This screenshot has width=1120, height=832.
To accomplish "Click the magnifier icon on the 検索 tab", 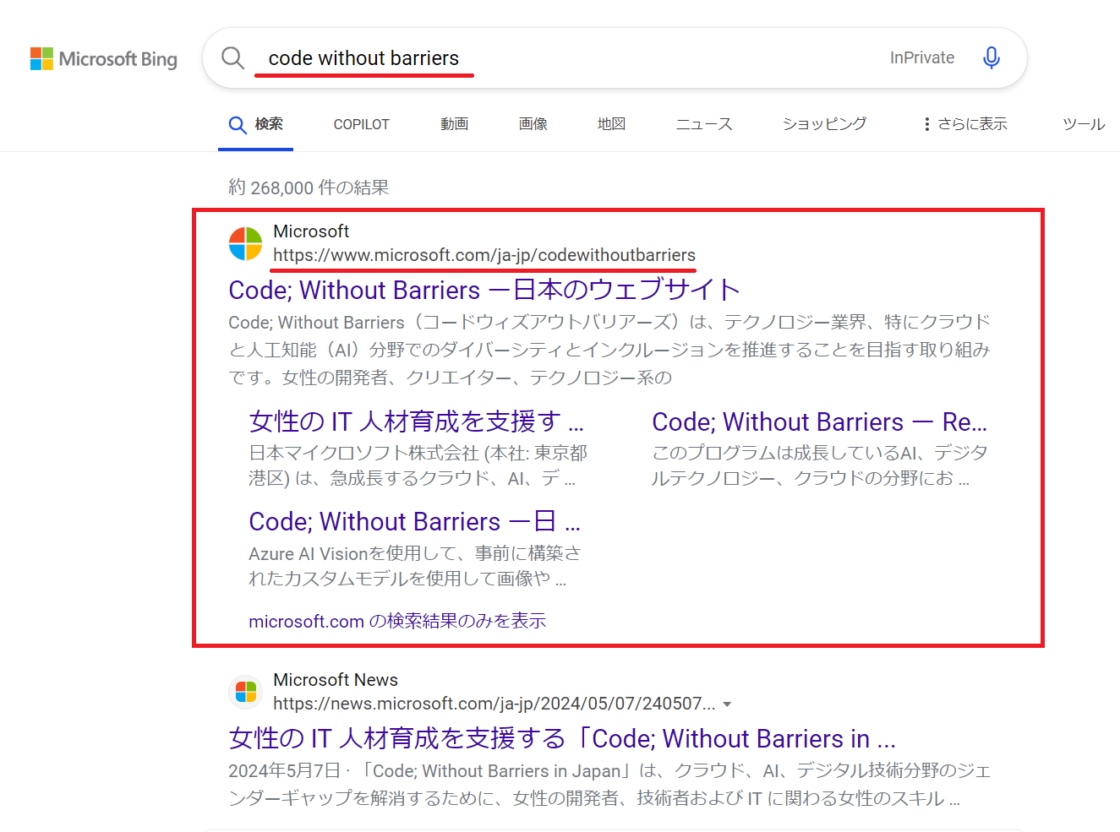I will point(238,123).
